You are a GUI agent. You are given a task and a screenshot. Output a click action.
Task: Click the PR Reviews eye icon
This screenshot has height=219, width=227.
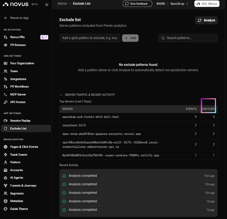[5, 45]
